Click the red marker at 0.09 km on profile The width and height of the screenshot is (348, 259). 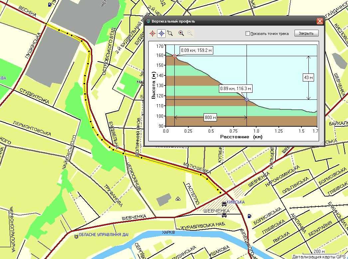click(174, 56)
